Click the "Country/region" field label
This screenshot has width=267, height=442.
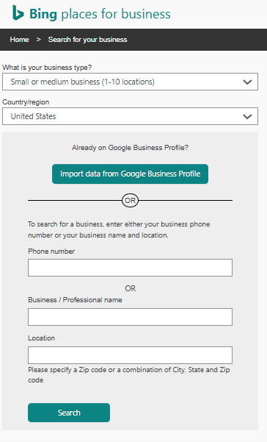click(26, 102)
